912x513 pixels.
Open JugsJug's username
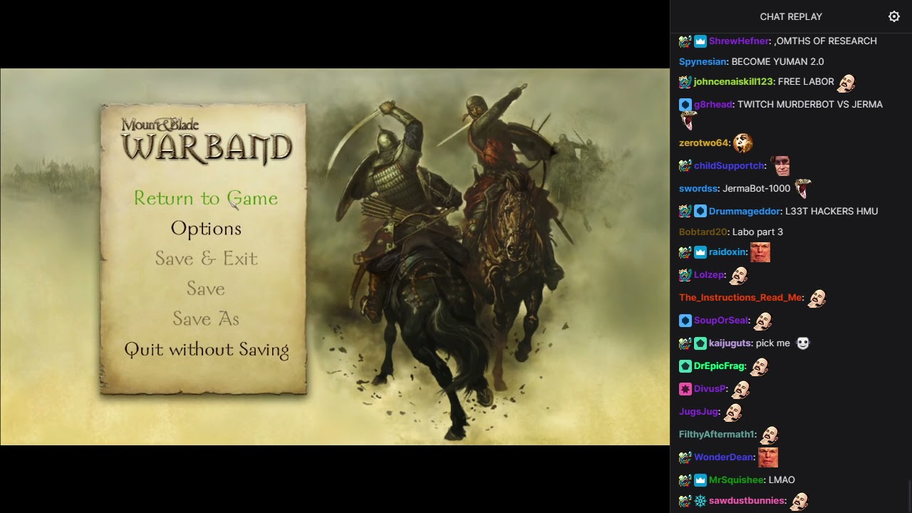pos(698,412)
